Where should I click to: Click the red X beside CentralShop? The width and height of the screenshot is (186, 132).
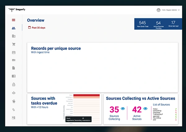pos(176,111)
